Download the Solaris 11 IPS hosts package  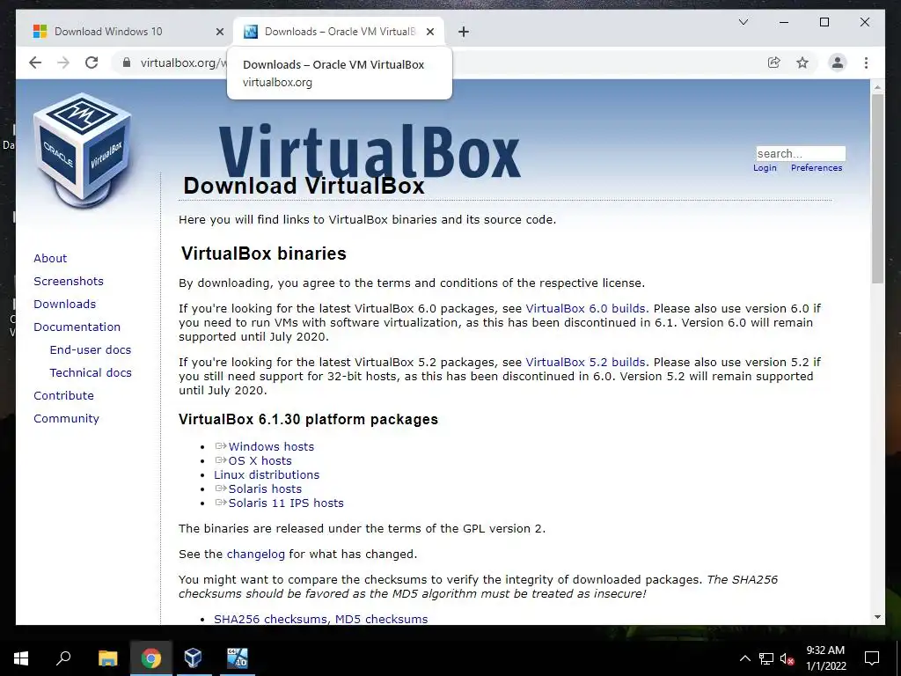coord(286,503)
